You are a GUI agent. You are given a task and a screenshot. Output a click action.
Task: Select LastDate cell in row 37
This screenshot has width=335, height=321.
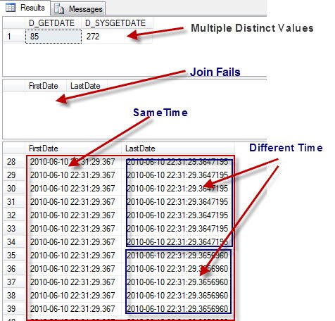[x=178, y=282]
